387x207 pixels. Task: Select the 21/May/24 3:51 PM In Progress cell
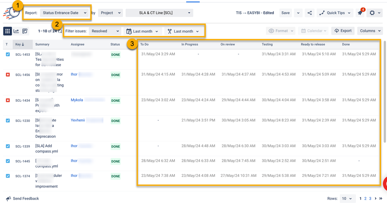(x=198, y=120)
